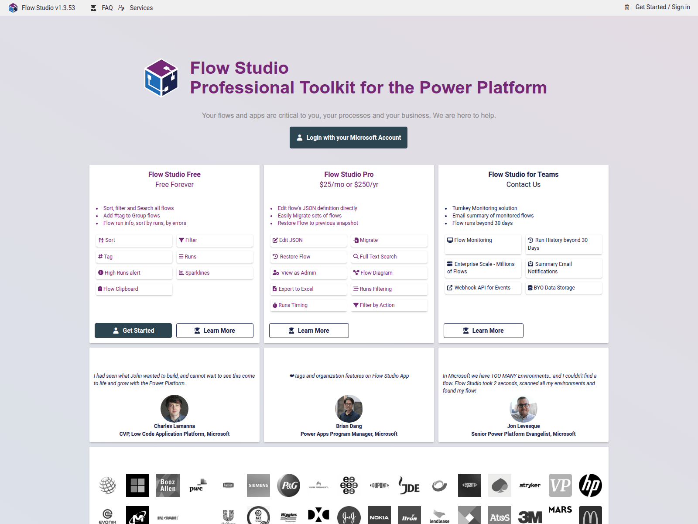Image resolution: width=698 pixels, height=524 pixels.
Task: Click the Flow Studio cube logo in header
Action: coord(13,8)
